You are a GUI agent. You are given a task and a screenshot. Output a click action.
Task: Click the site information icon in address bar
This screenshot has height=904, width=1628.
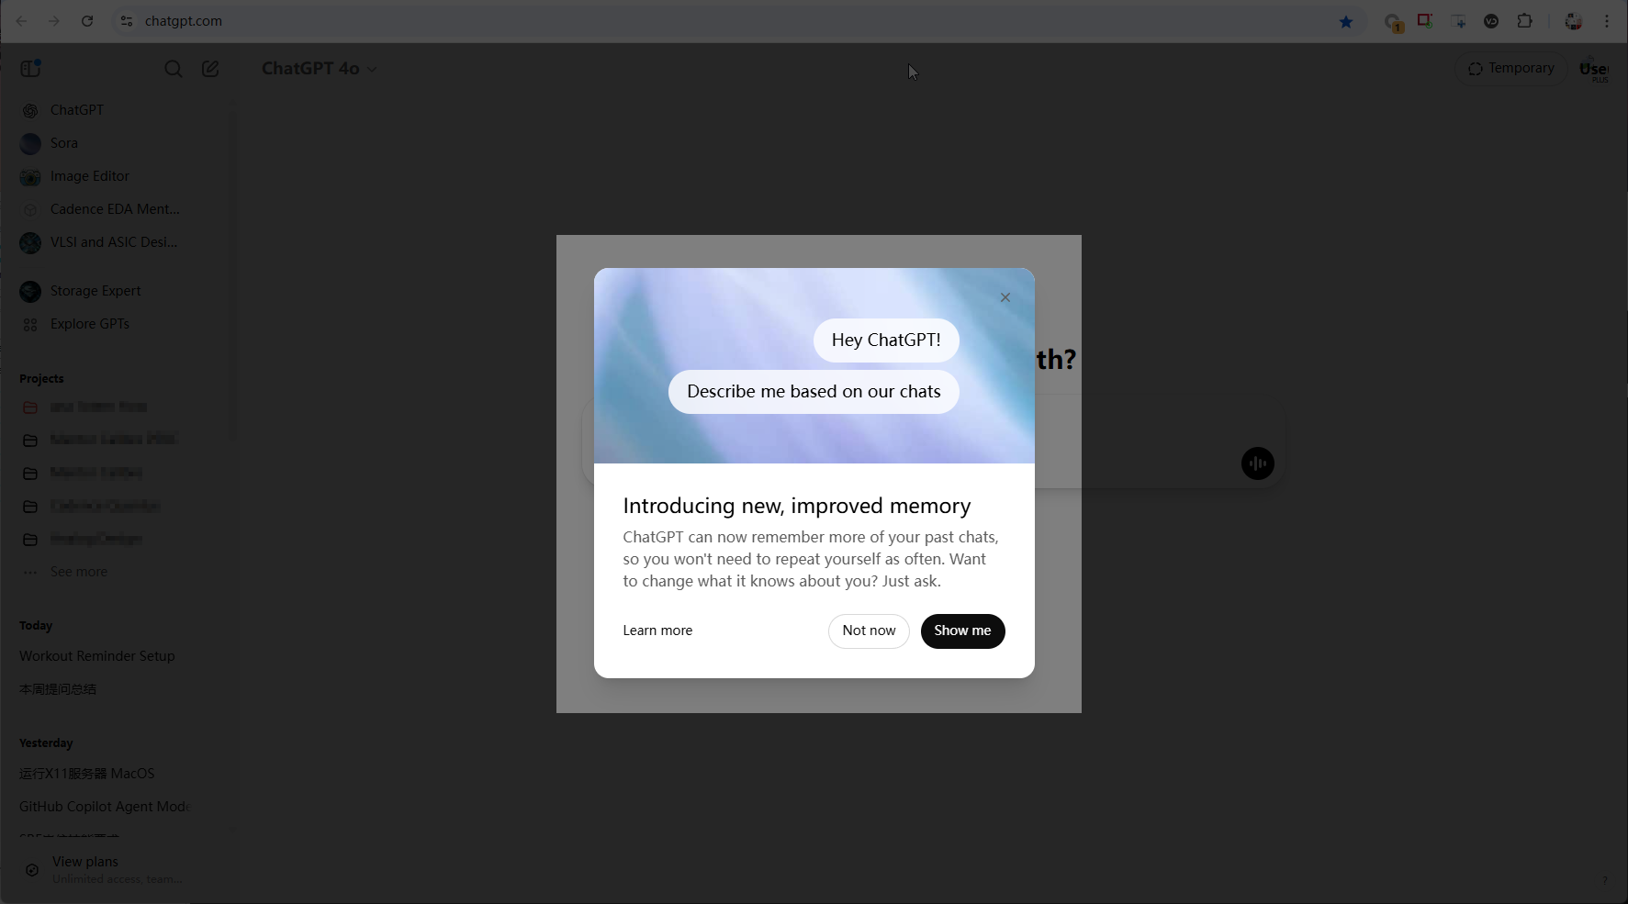127,21
